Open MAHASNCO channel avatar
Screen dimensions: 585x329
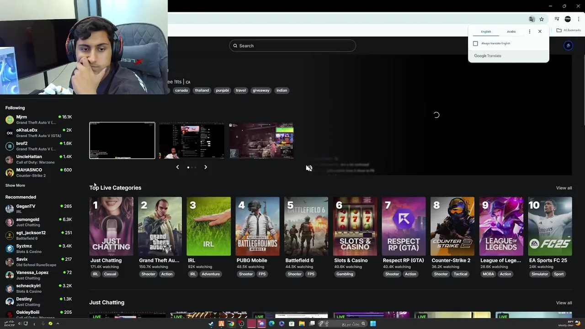click(x=10, y=173)
